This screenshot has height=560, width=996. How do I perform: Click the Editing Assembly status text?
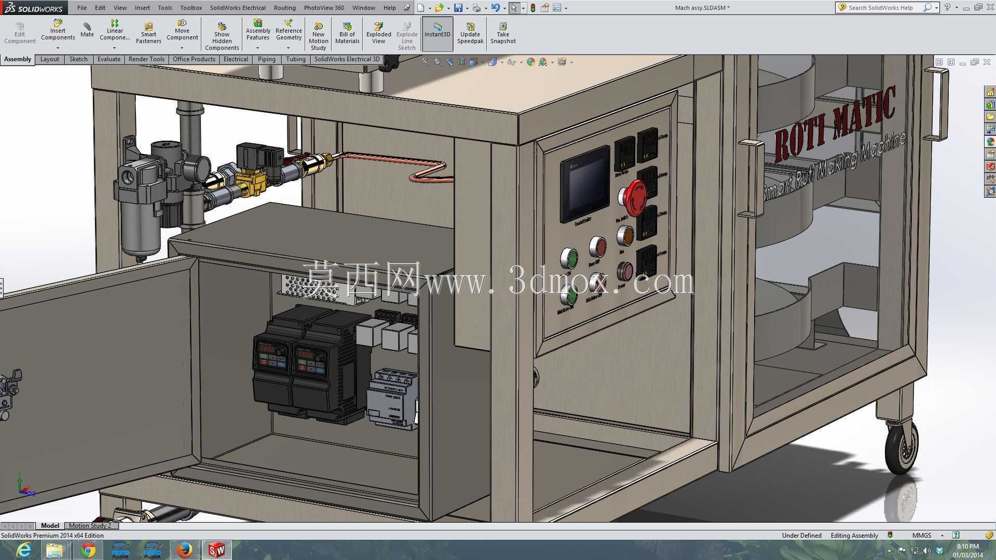[x=854, y=536]
